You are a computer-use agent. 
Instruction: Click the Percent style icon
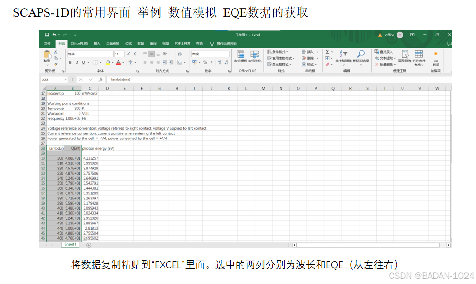(205, 62)
